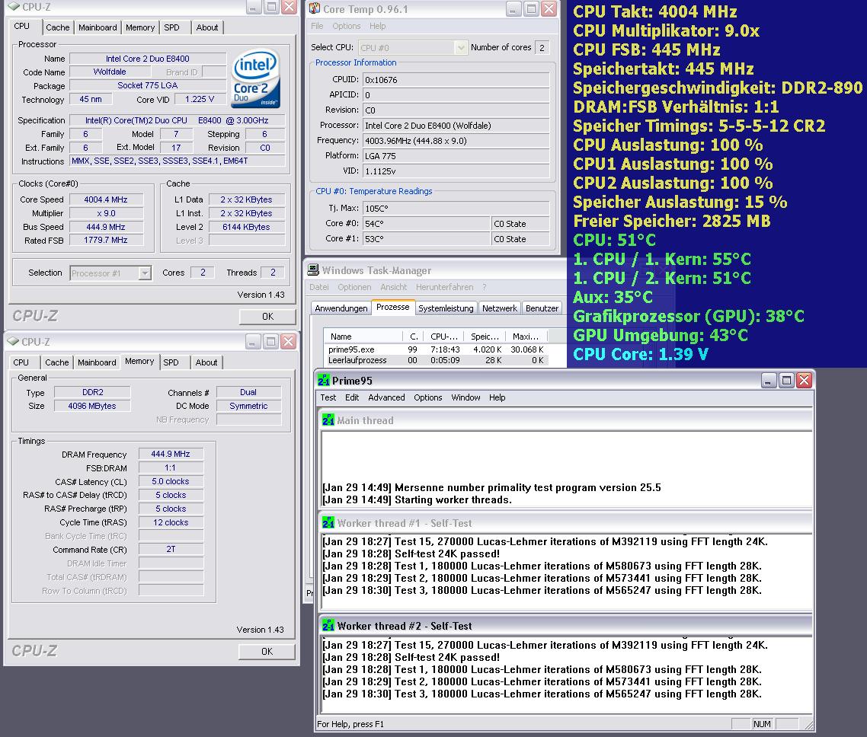Sort by Speic... memory column header
Image resolution: width=867 pixels, height=737 pixels.
(485, 337)
